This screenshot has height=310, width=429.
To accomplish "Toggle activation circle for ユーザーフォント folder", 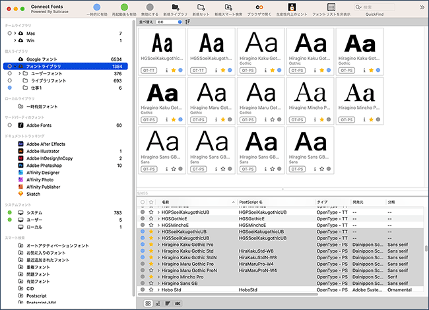I will (10, 73).
